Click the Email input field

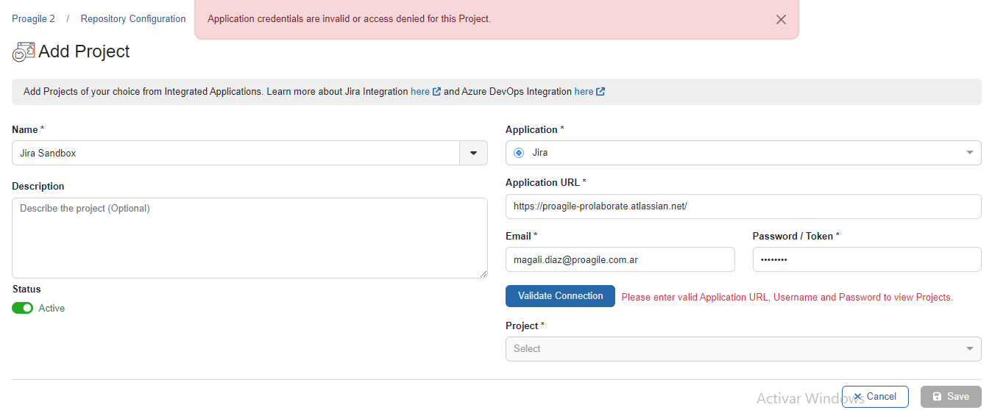click(620, 259)
